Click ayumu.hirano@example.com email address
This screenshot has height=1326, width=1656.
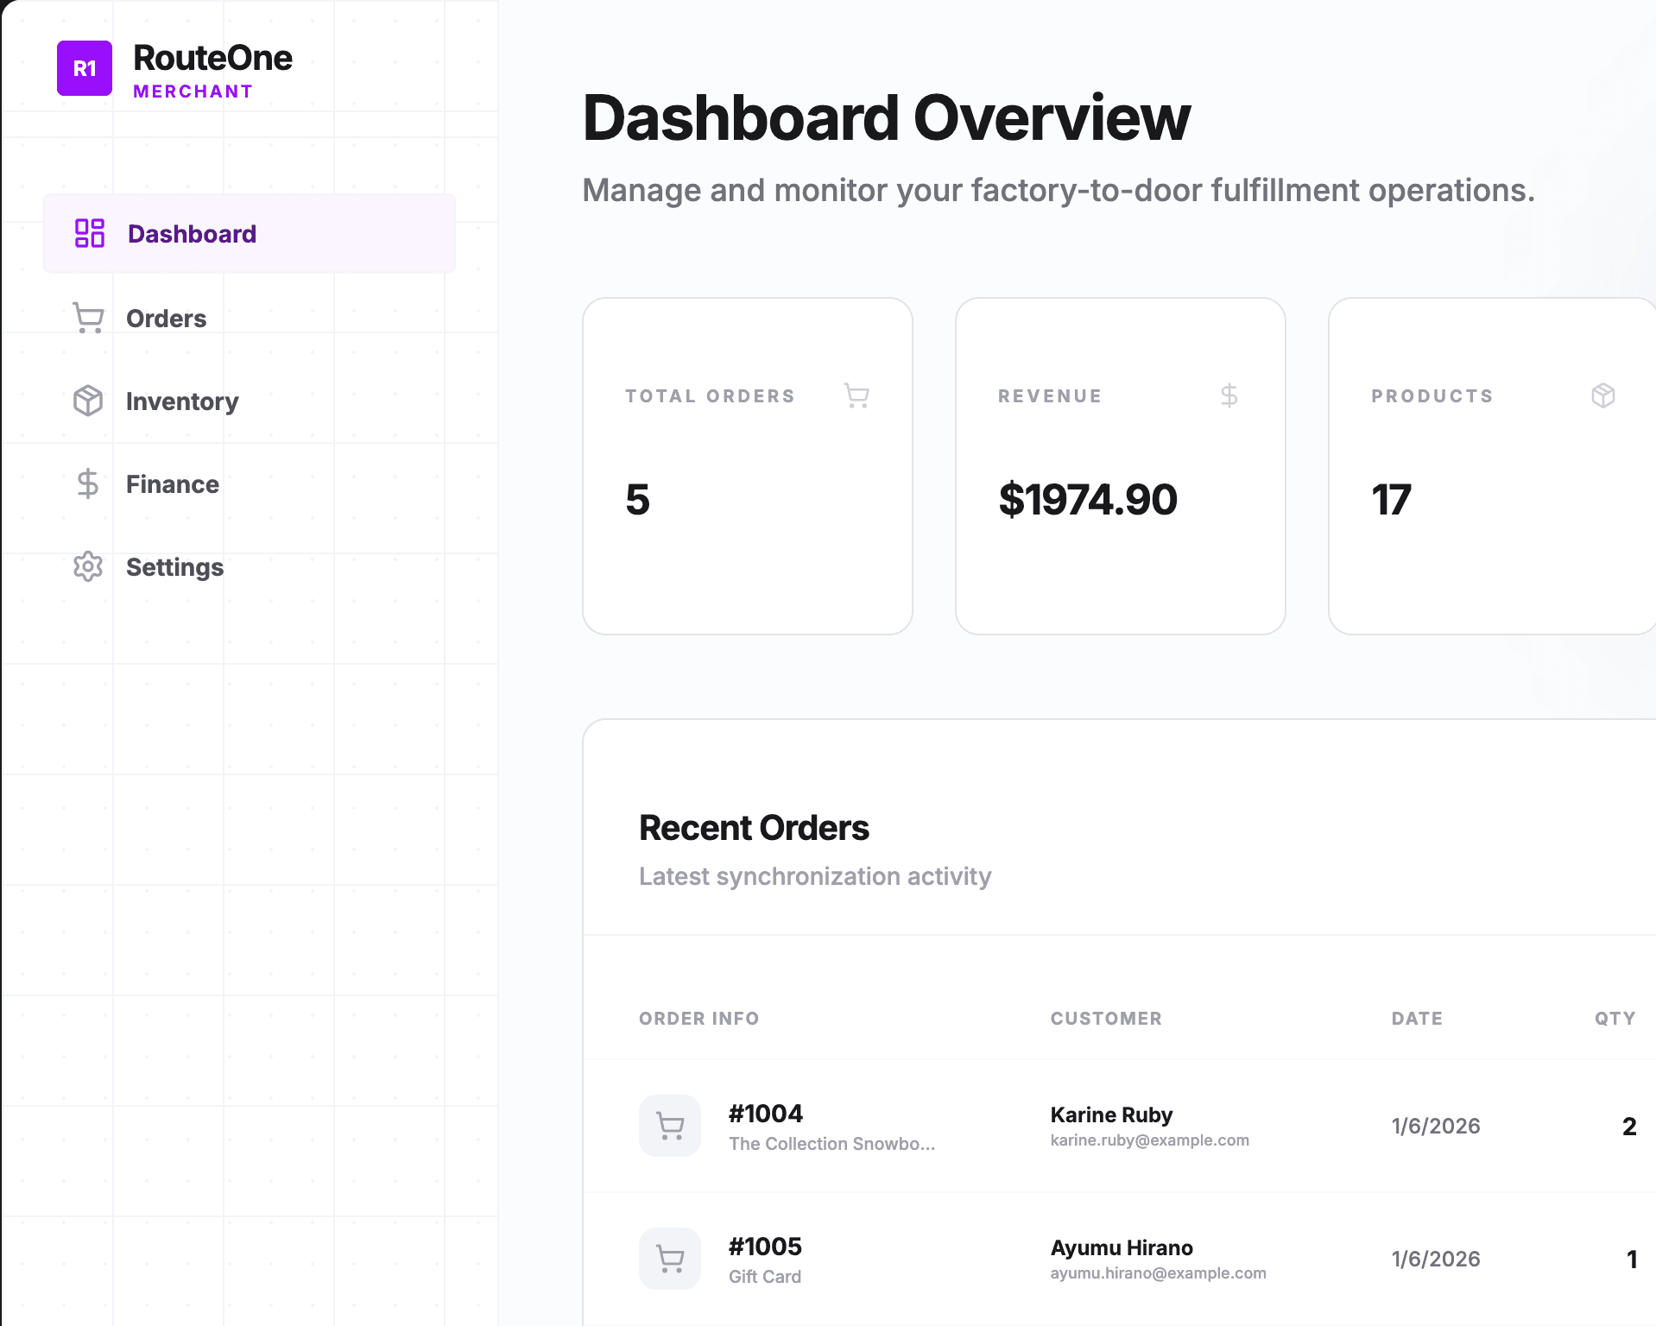[x=1158, y=1272]
